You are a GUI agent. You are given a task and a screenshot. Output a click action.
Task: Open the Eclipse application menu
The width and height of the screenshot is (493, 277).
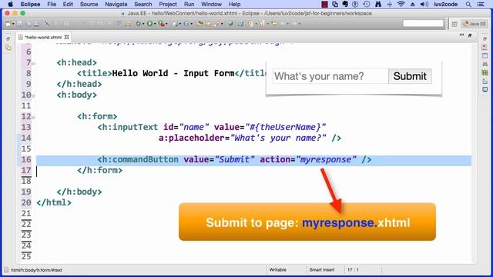30,4
